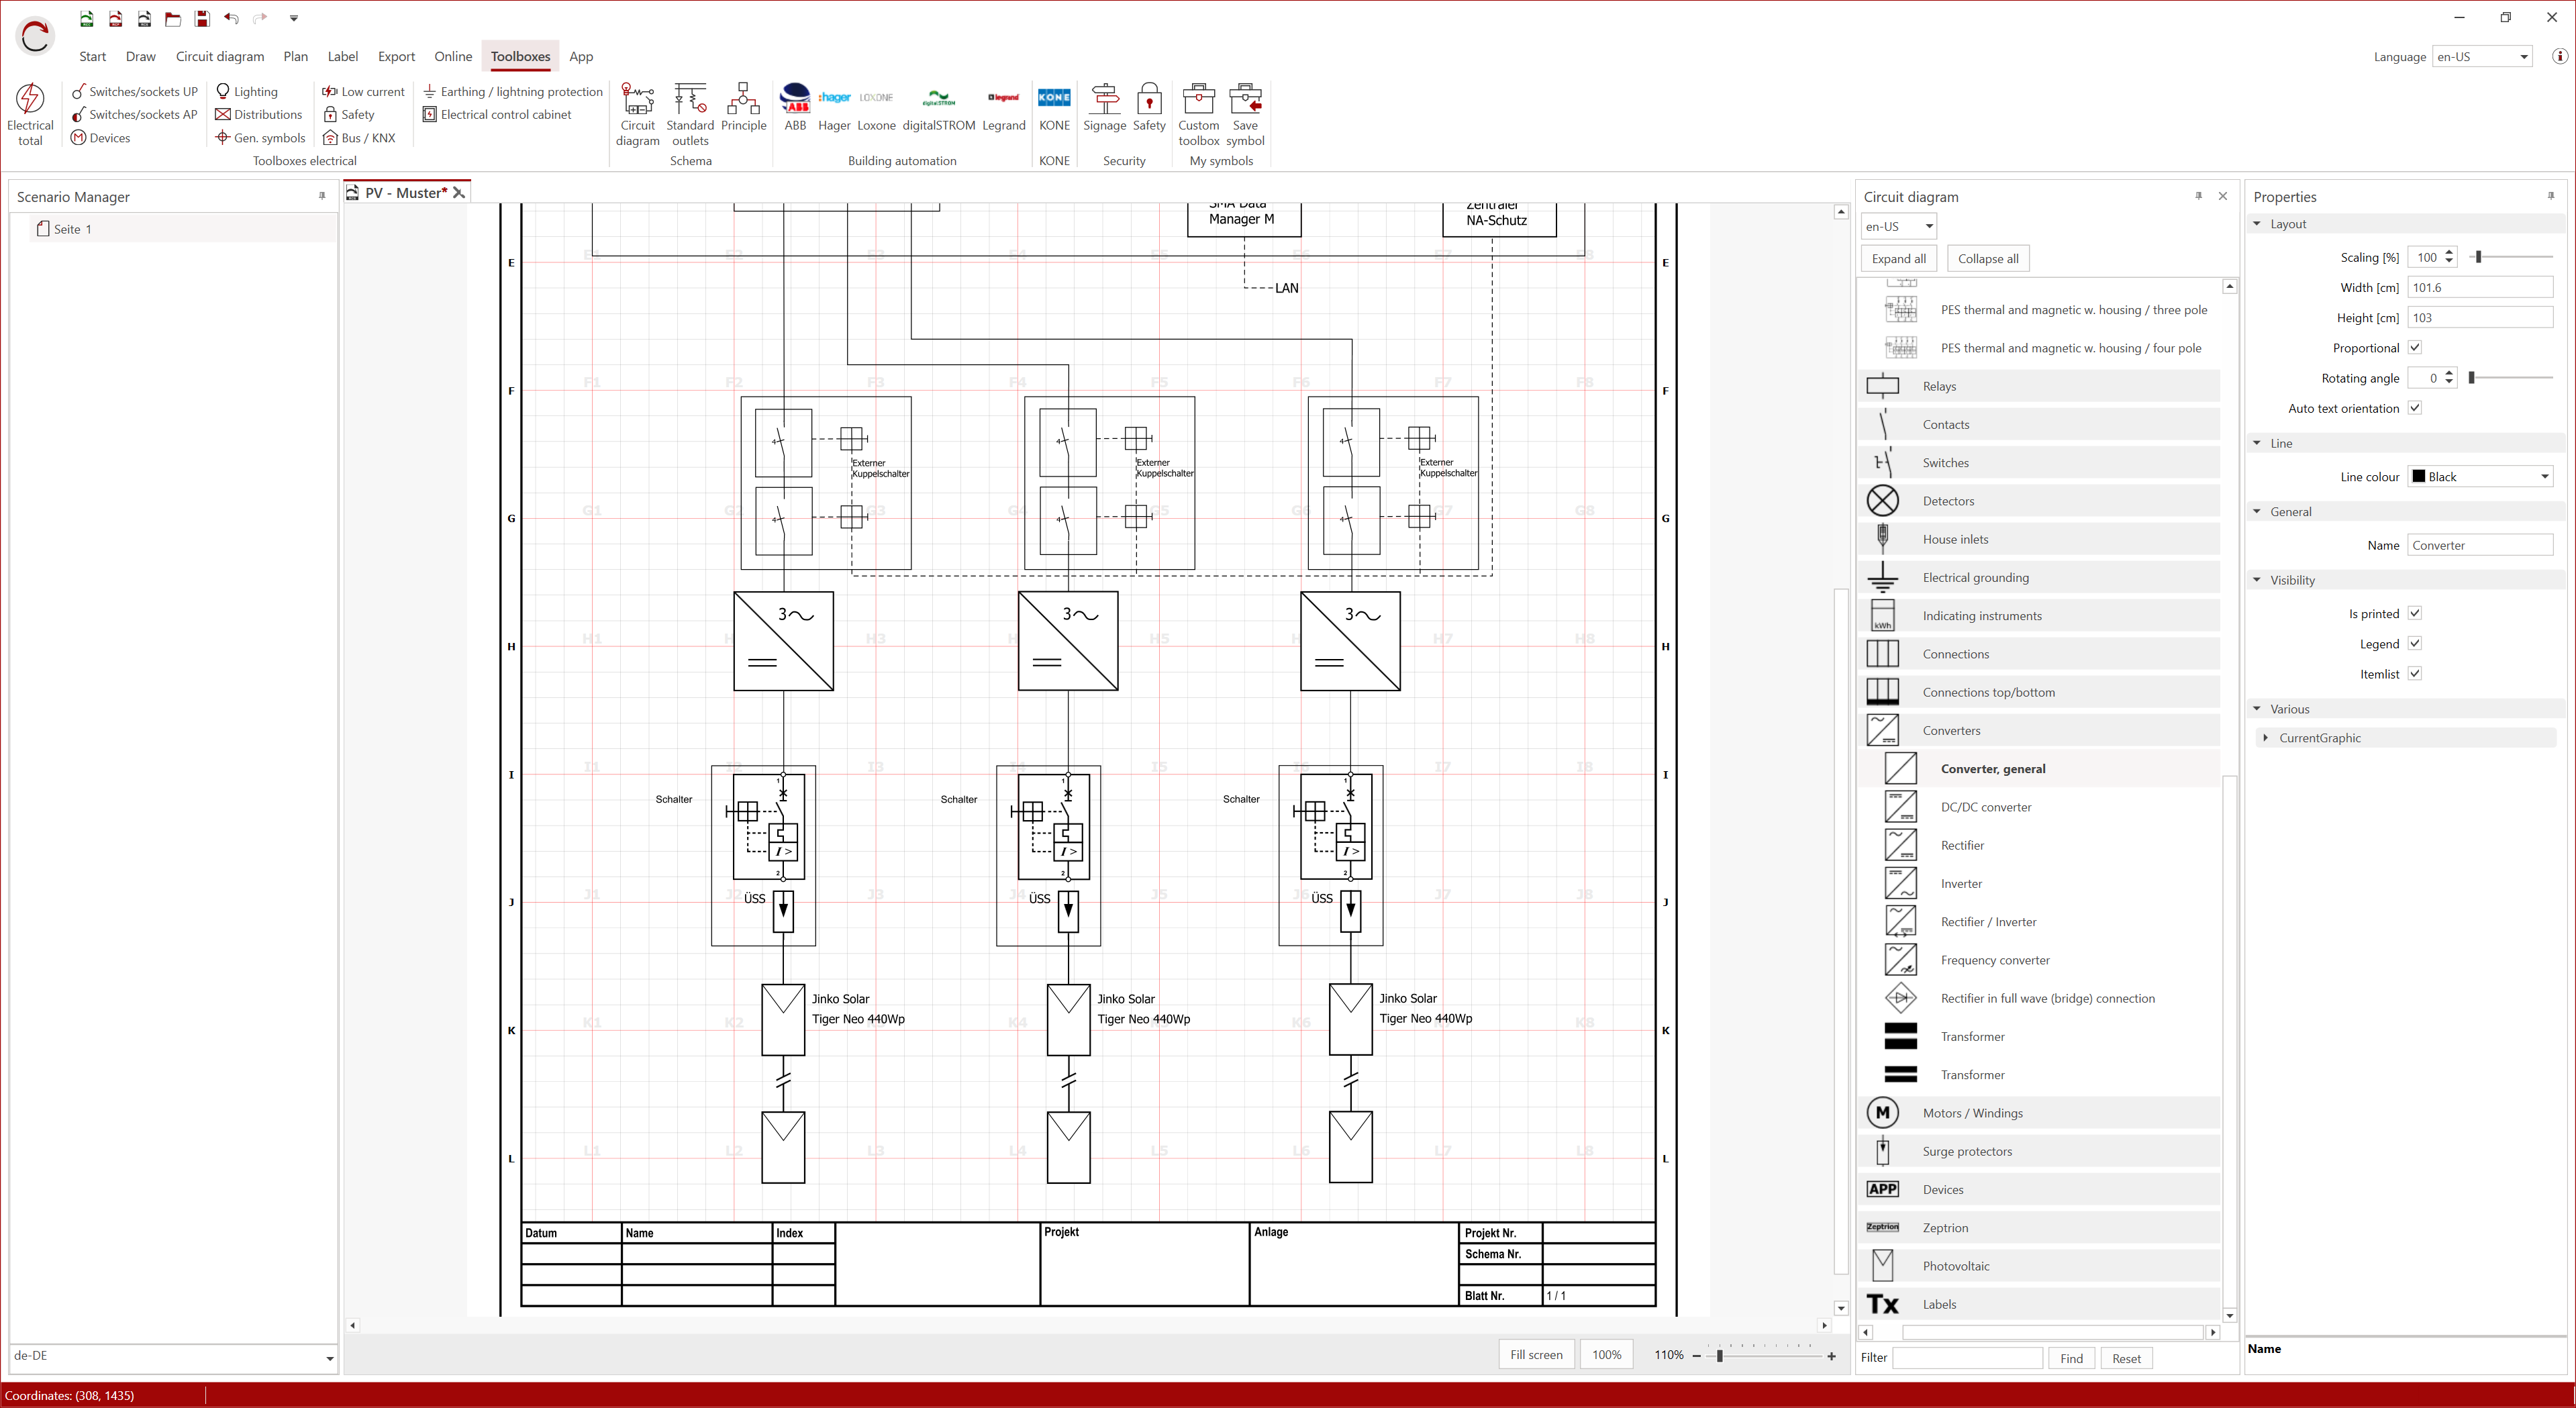The image size is (2576, 1408).
Task: Open the Circuit diagram ribbon tab
Action: [x=220, y=57]
